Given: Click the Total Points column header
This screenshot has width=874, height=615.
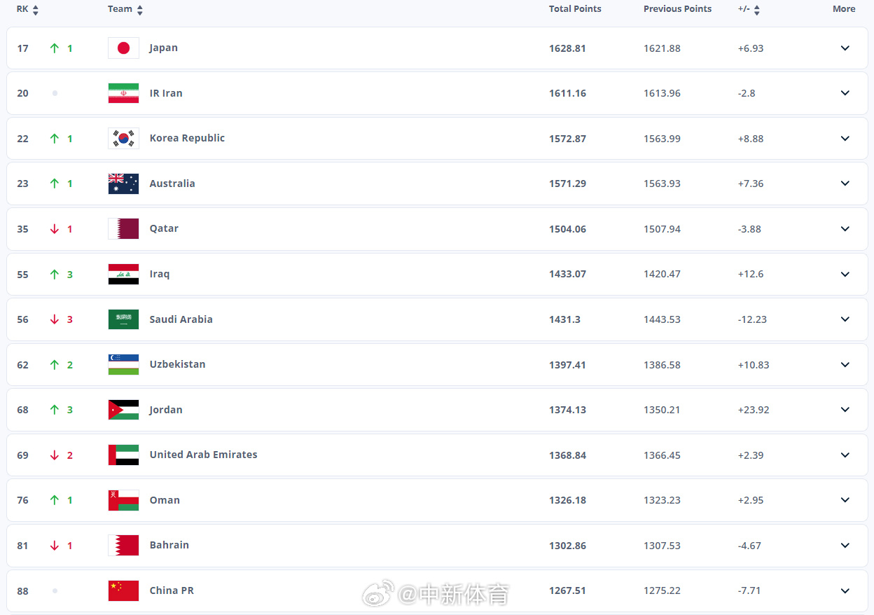Looking at the screenshot, I should [x=575, y=9].
